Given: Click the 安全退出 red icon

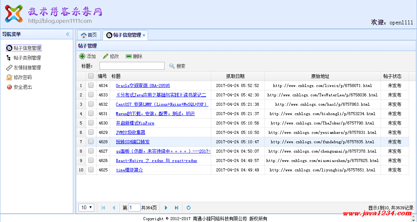Looking at the screenshot, I should [9, 87].
